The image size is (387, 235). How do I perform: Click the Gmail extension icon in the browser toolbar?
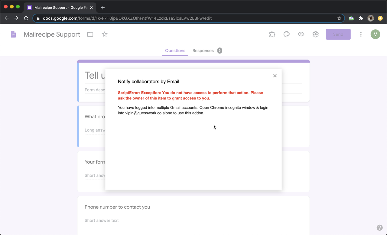coord(351,18)
